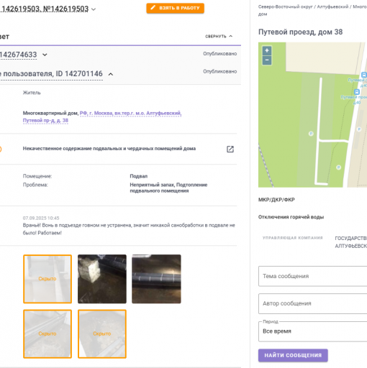
Task: Click the 'Управляющая компания' label
Action: click(x=292, y=238)
